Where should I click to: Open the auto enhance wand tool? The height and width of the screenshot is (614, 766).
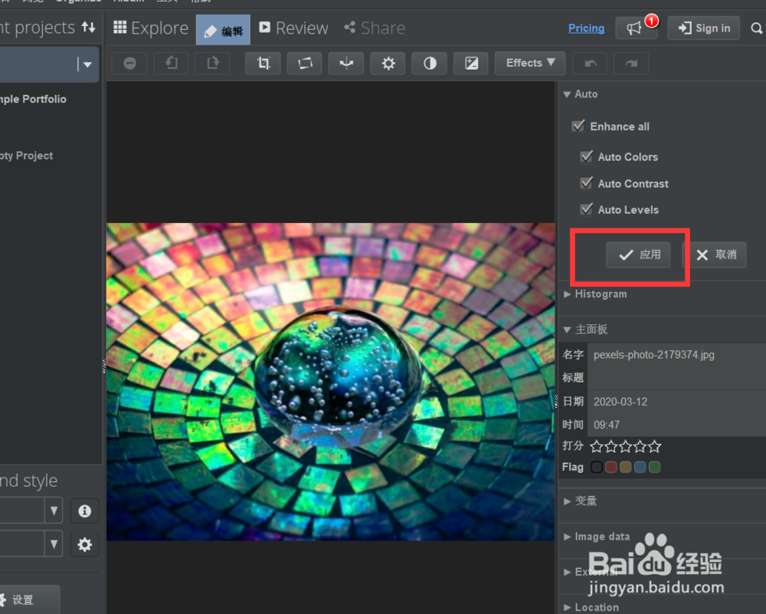(x=346, y=63)
